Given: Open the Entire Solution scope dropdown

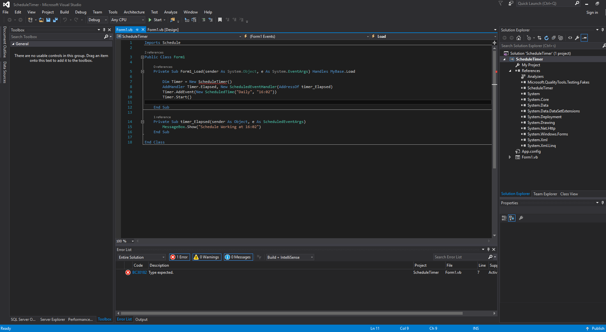Looking at the screenshot, I should coord(142,257).
